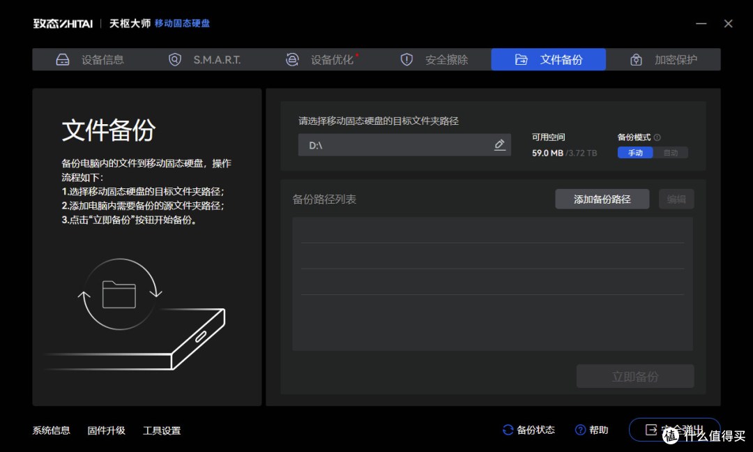
Task: Select the 文件备份 tab
Action: point(549,59)
